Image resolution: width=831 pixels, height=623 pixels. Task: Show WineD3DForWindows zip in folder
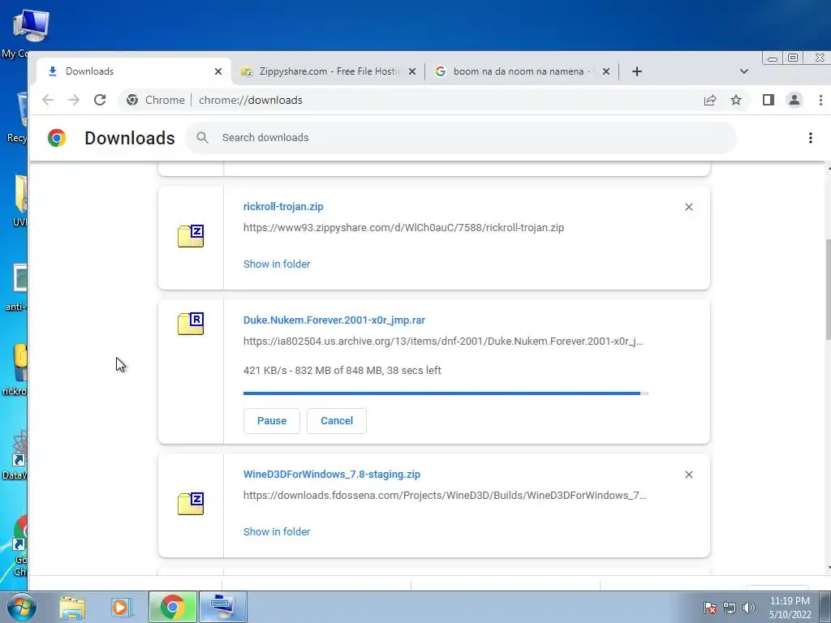click(277, 531)
